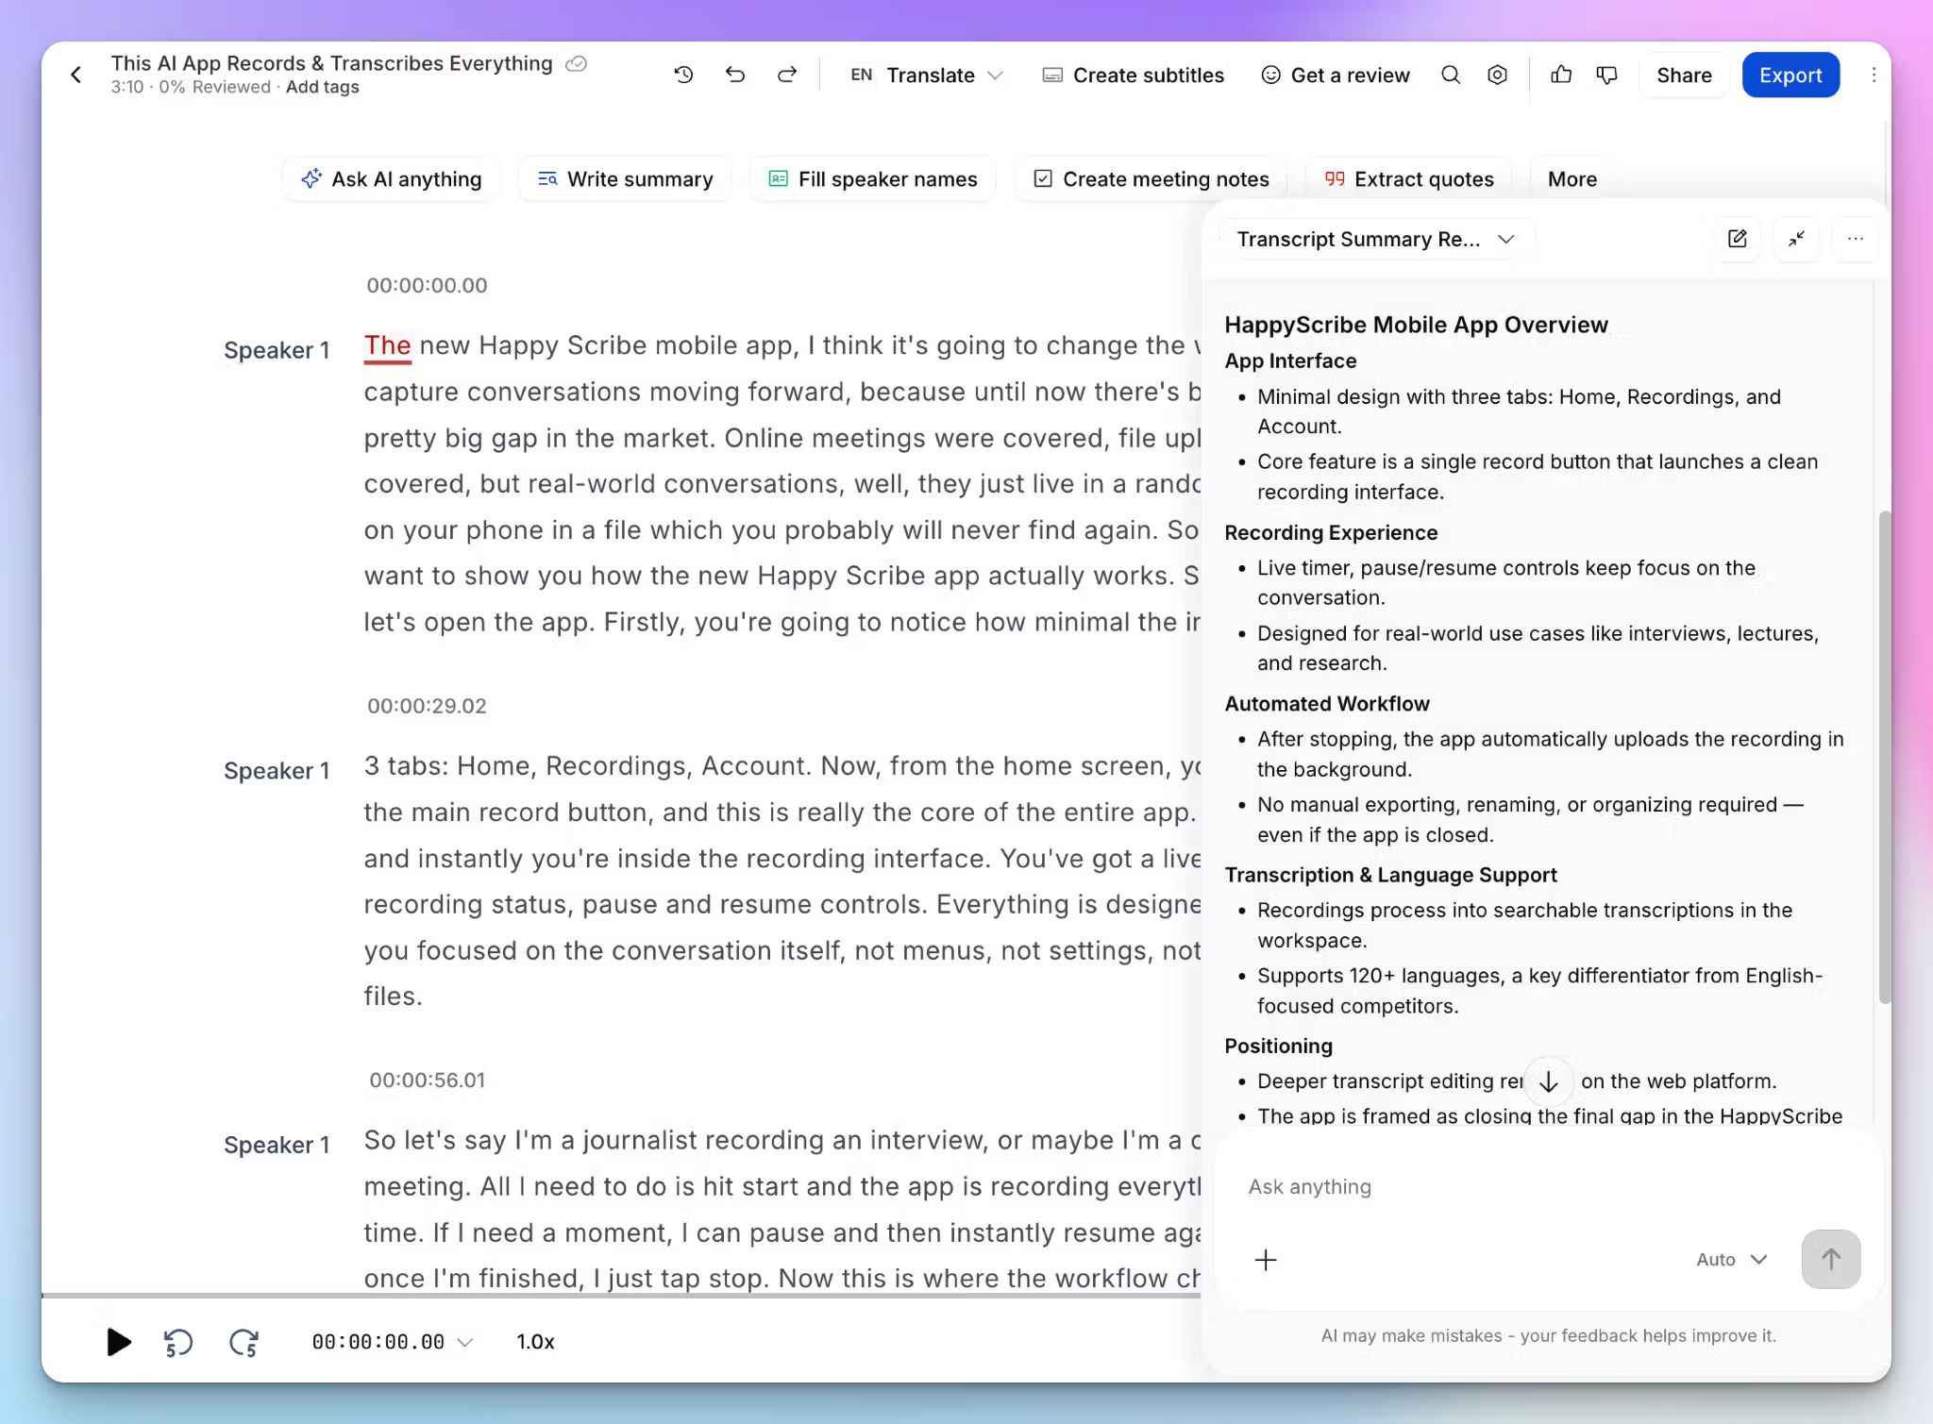Viewport: 1933px width, 1424px height.
Task: Open the Translate language dropdown
Action: (x=926, y=75)
